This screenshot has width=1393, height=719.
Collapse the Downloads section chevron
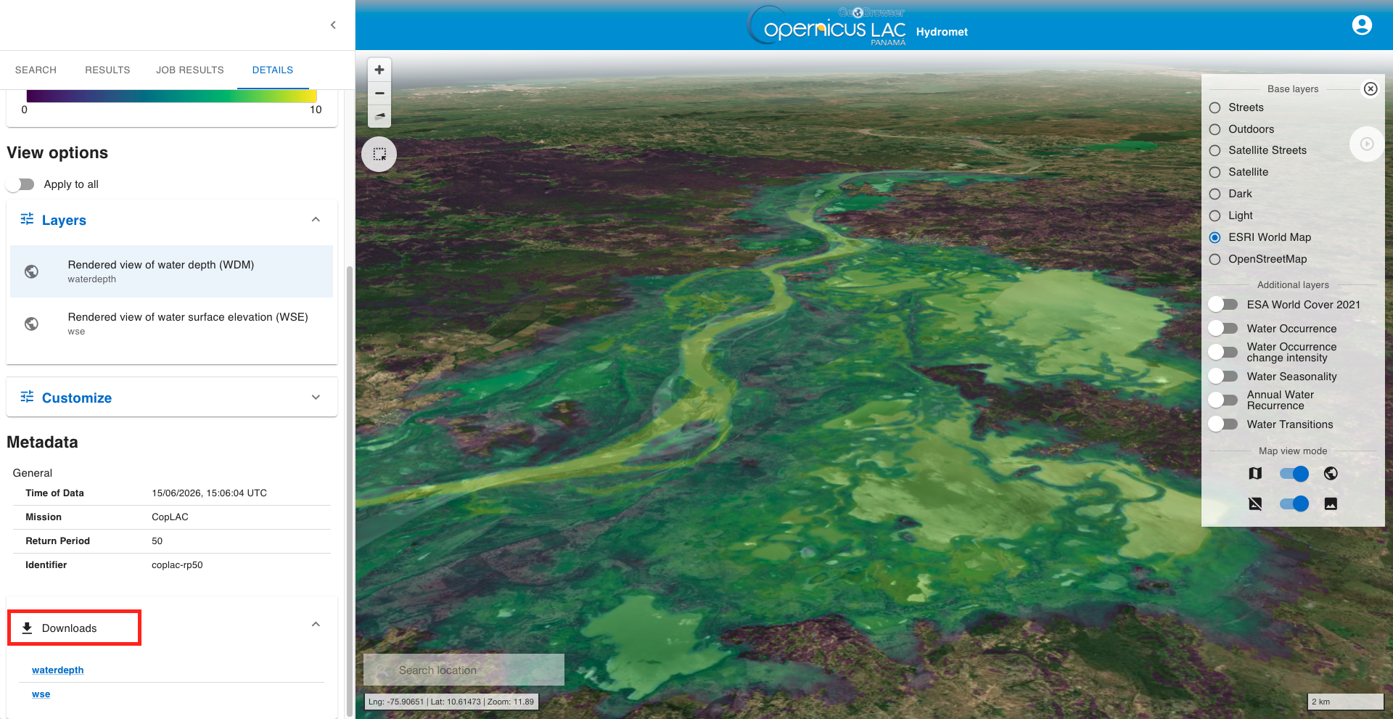coord(316,625)
